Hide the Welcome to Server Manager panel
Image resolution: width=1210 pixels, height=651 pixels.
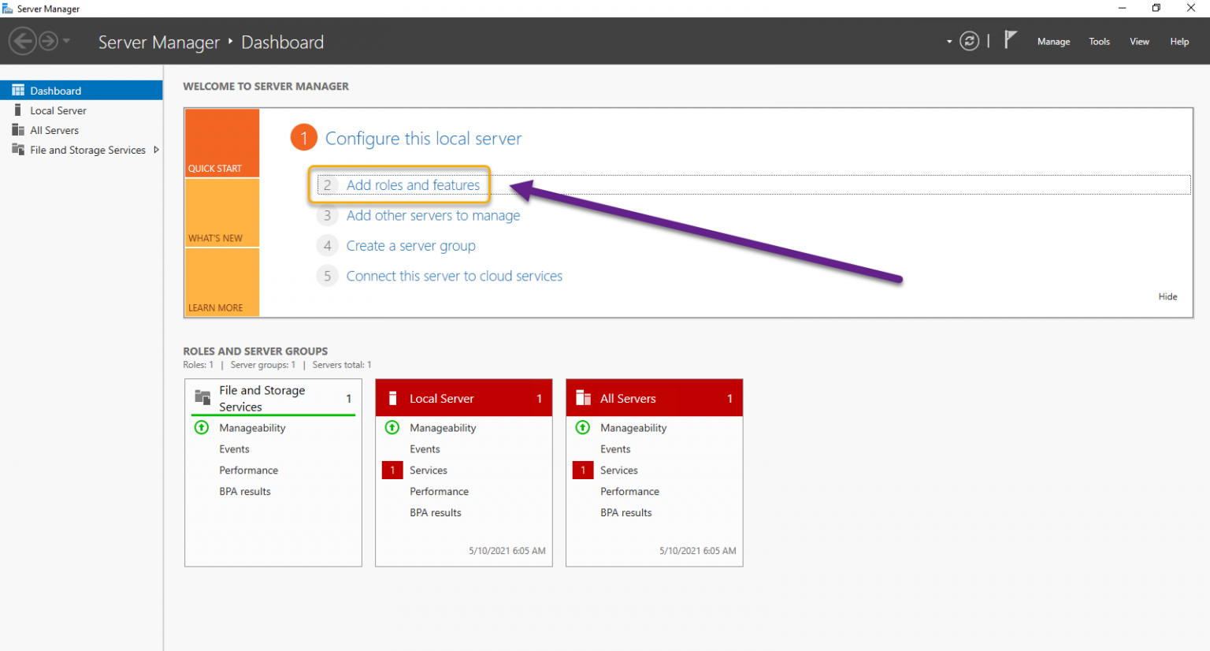pyautogui.click(x=1168, y=296)
